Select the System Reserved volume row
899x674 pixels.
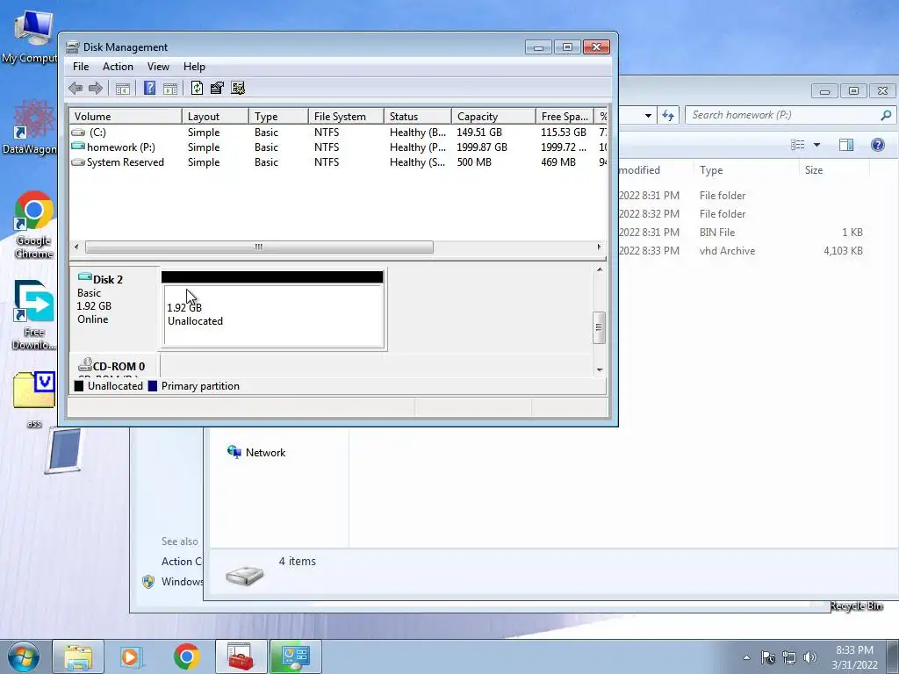tap(338, 162)
